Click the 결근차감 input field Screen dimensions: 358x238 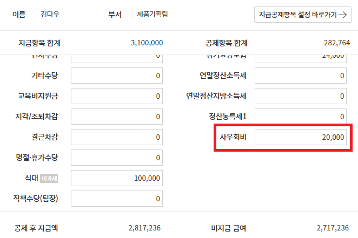(117, 137)
